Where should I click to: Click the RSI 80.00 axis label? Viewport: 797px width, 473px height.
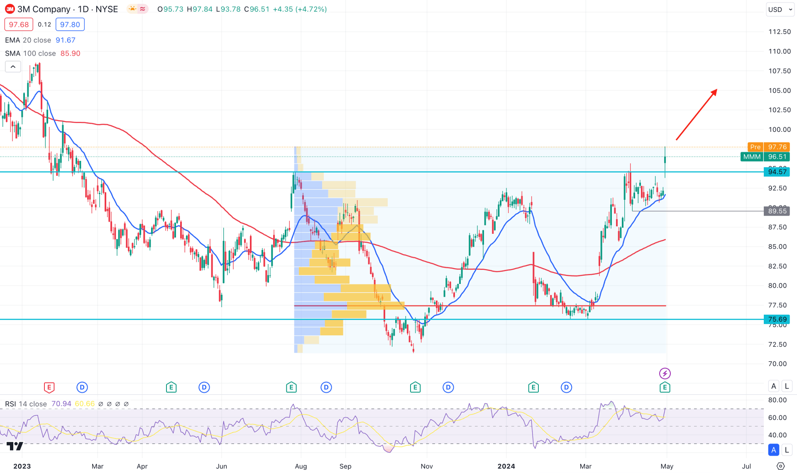click(777, 400)
